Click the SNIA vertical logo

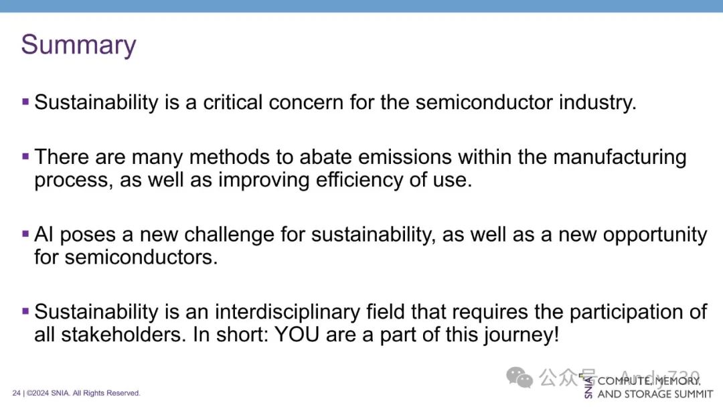pyautogui.click(x=588, y=387)
